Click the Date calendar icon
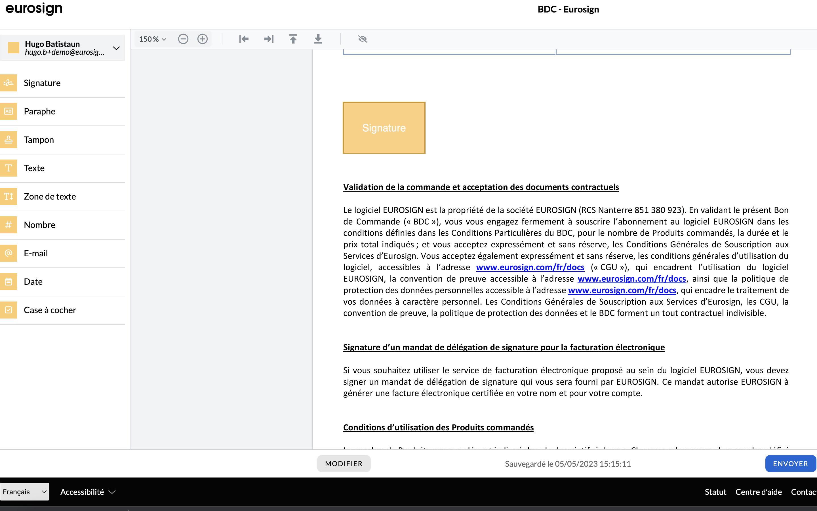The height and width of the screenshot is (511, 817). tap(9, 282)
